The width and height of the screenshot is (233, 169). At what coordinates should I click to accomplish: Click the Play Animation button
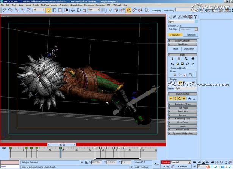point(203,162)
